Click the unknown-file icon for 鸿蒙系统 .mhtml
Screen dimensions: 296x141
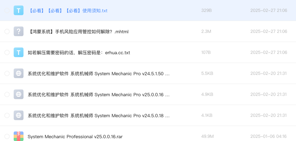pos(19,31)
